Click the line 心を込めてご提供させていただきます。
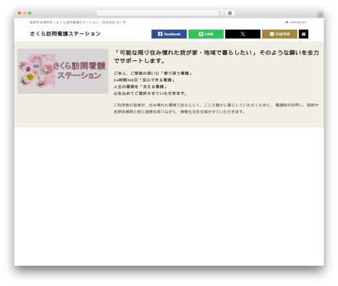 point(150,93)
